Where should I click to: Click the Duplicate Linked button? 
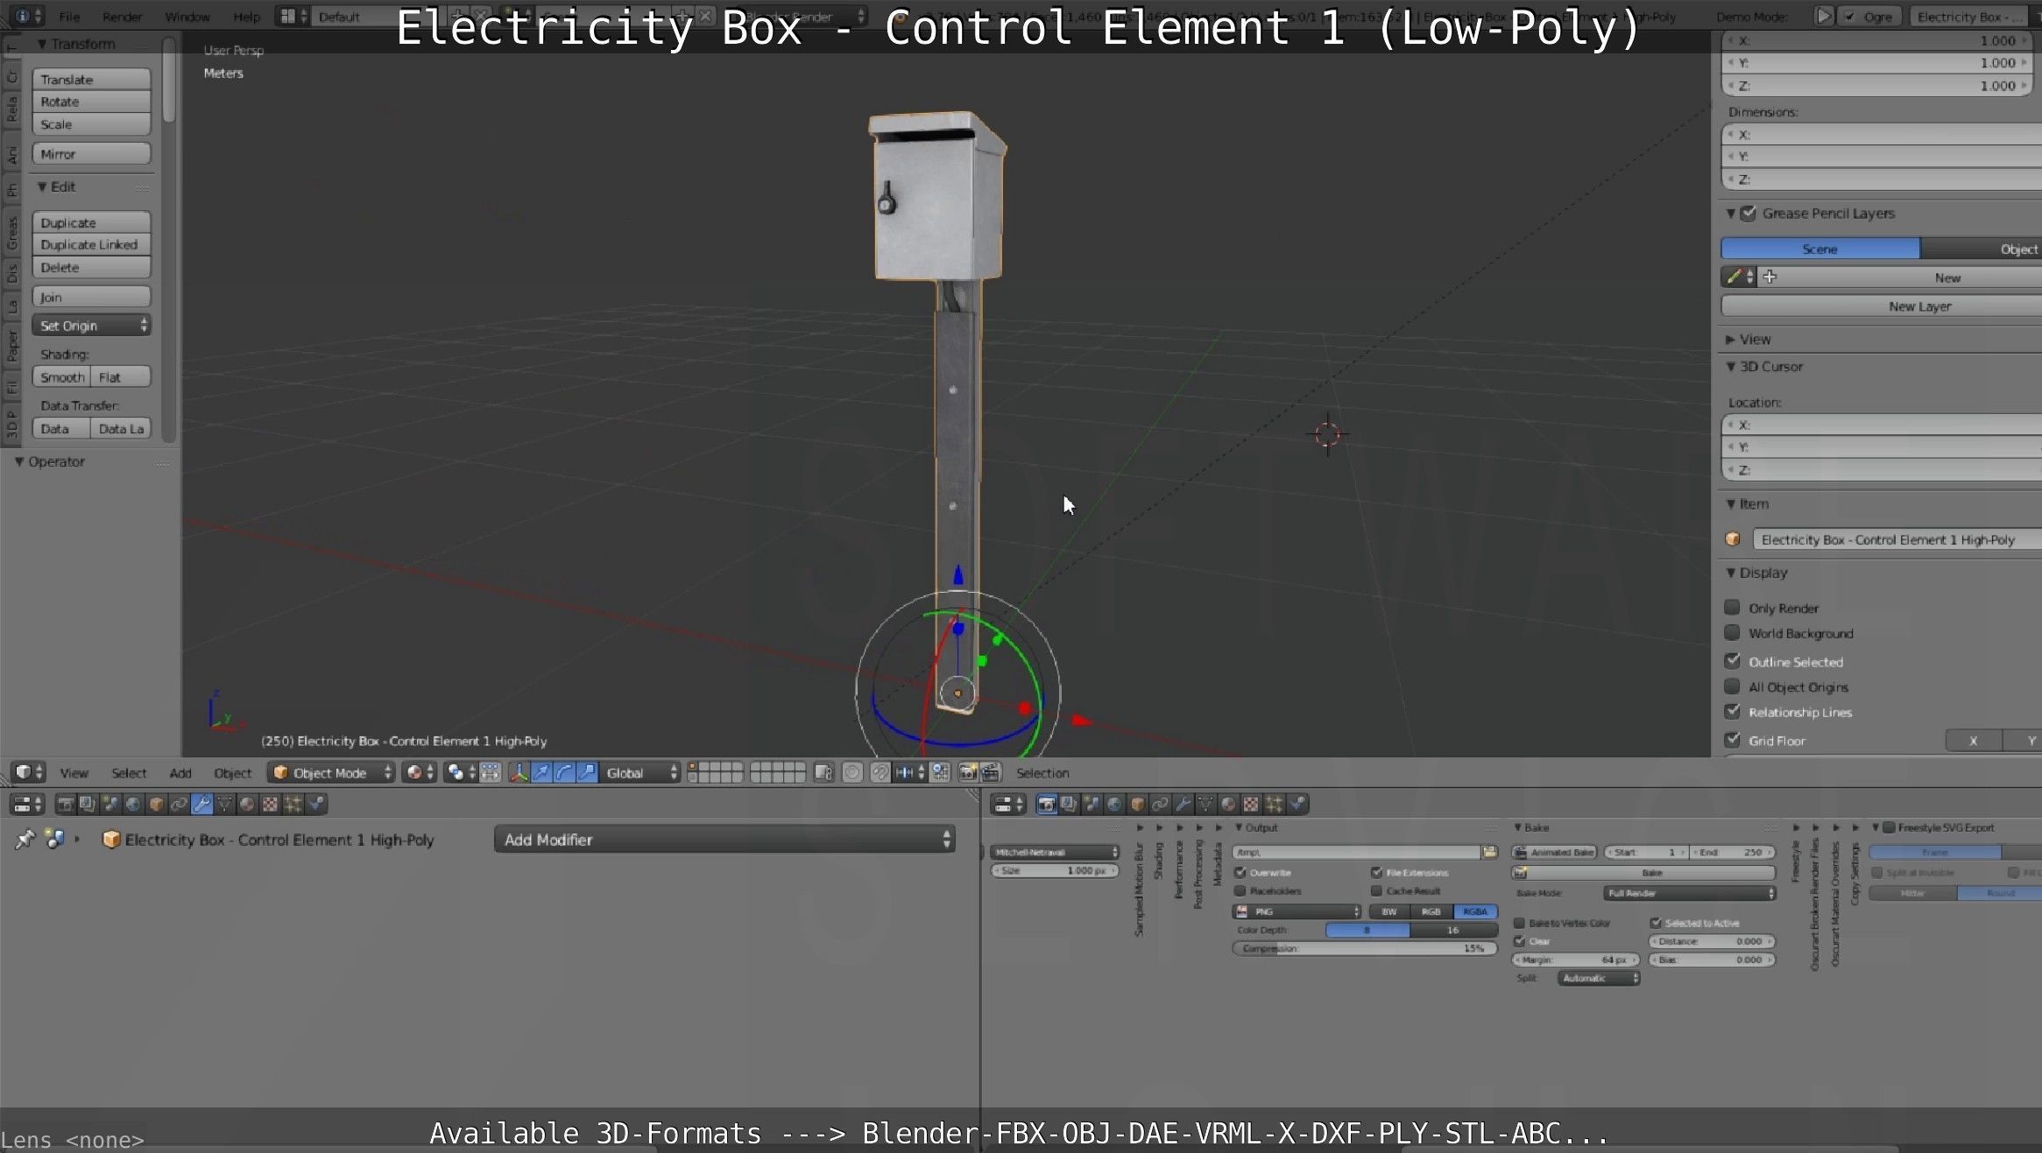point(92,245)
